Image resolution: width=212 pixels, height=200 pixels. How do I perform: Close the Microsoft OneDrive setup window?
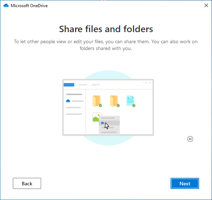click(x=206, y=5)
